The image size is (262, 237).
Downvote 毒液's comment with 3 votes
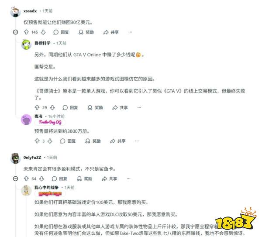(50, 141)
